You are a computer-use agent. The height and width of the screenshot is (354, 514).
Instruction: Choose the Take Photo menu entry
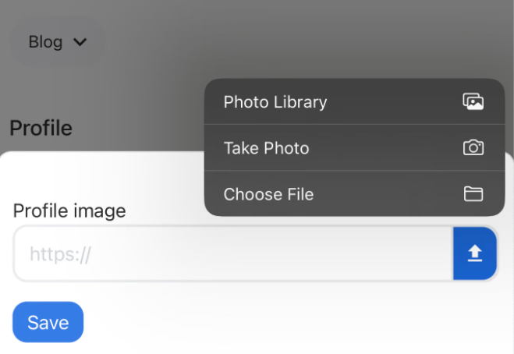(x=354, y=147)
